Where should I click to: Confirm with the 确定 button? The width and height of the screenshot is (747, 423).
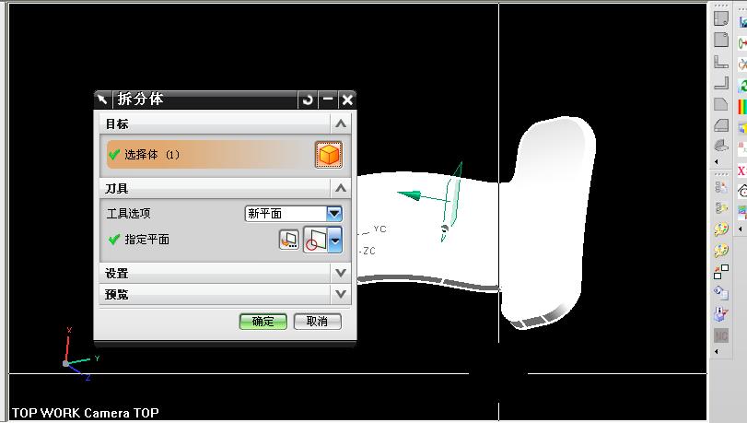coord(263,322)
